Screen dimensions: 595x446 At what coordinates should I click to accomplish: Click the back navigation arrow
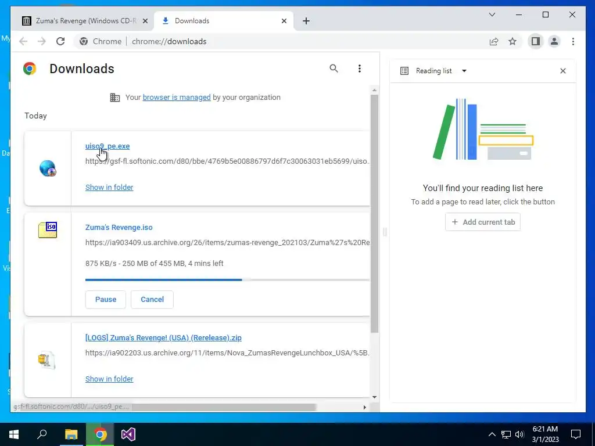pos(23,41)
